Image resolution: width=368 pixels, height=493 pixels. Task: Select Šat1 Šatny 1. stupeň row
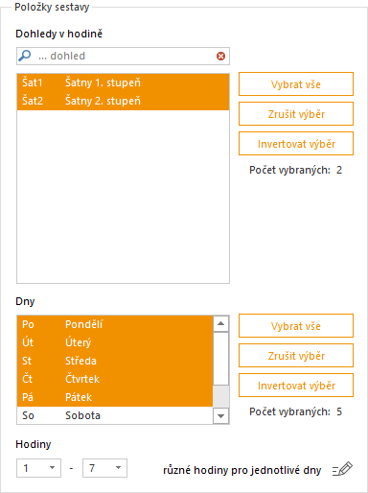123,82
